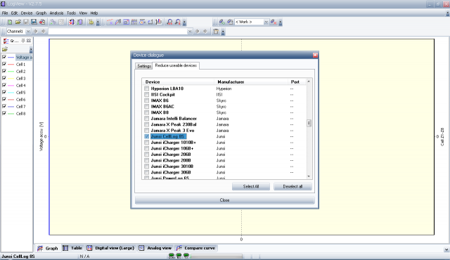Click the Manufacturer column header
Image resolution: width=450 pixels, height=260 pixels.
pos(251,82)
